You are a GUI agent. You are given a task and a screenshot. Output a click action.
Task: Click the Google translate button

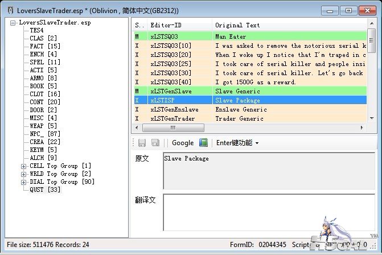click(x=183, y=143)
